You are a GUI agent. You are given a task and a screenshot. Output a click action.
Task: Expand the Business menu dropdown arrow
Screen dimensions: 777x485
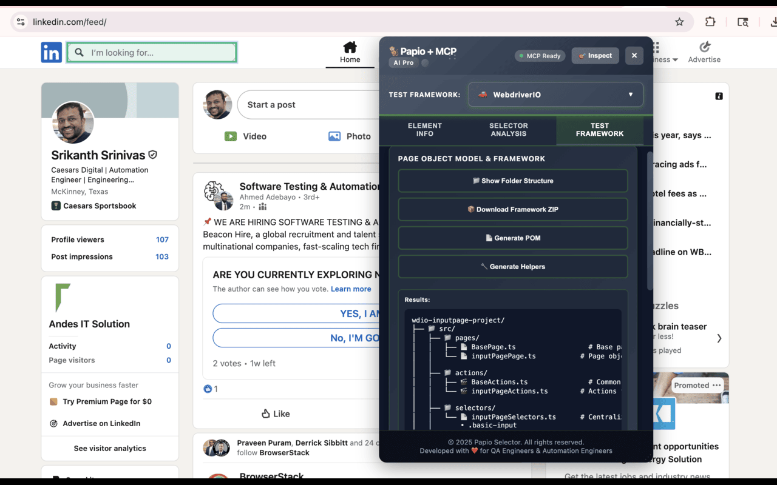tap(674, 60)
